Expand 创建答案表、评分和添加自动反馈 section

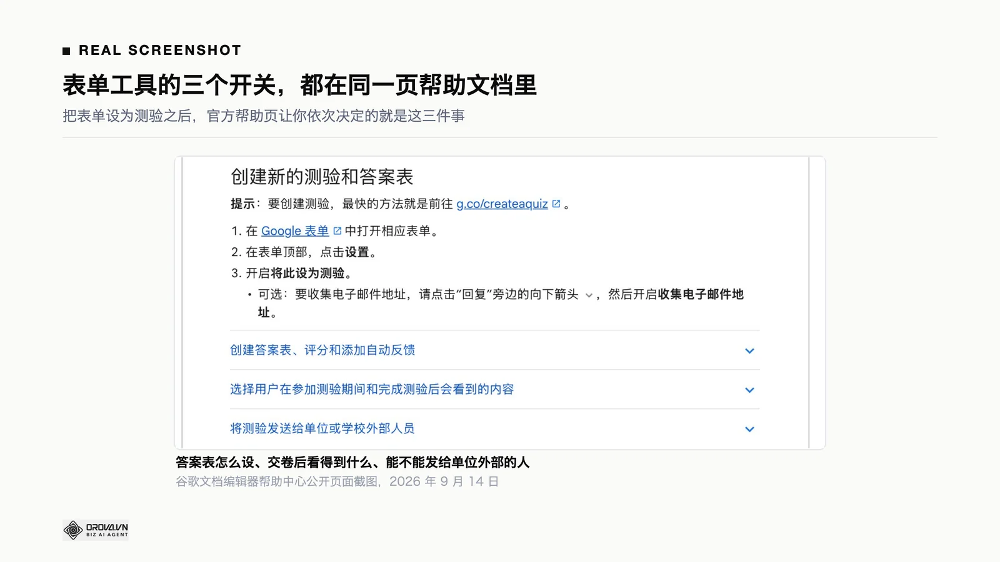point(494,350)
